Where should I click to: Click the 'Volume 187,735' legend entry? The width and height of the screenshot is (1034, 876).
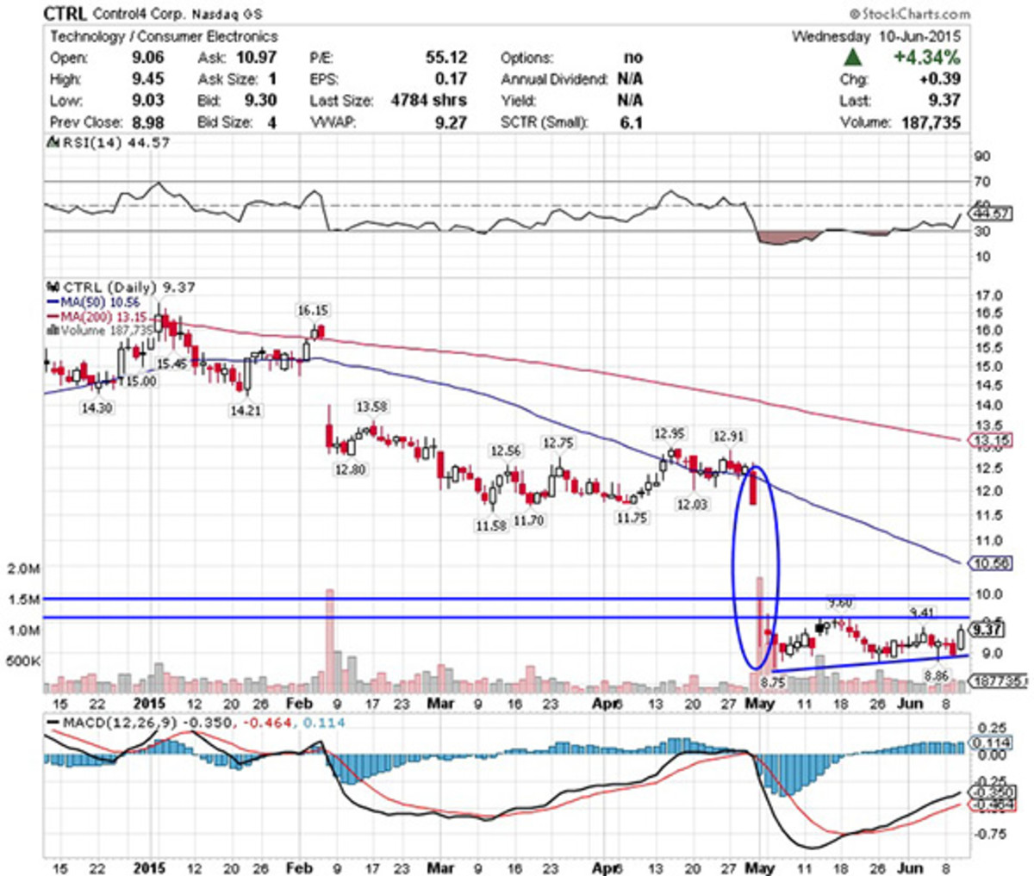point(106,330)
